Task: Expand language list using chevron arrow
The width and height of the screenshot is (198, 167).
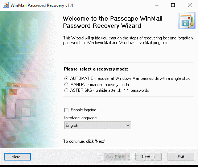Action: (128, 125)
